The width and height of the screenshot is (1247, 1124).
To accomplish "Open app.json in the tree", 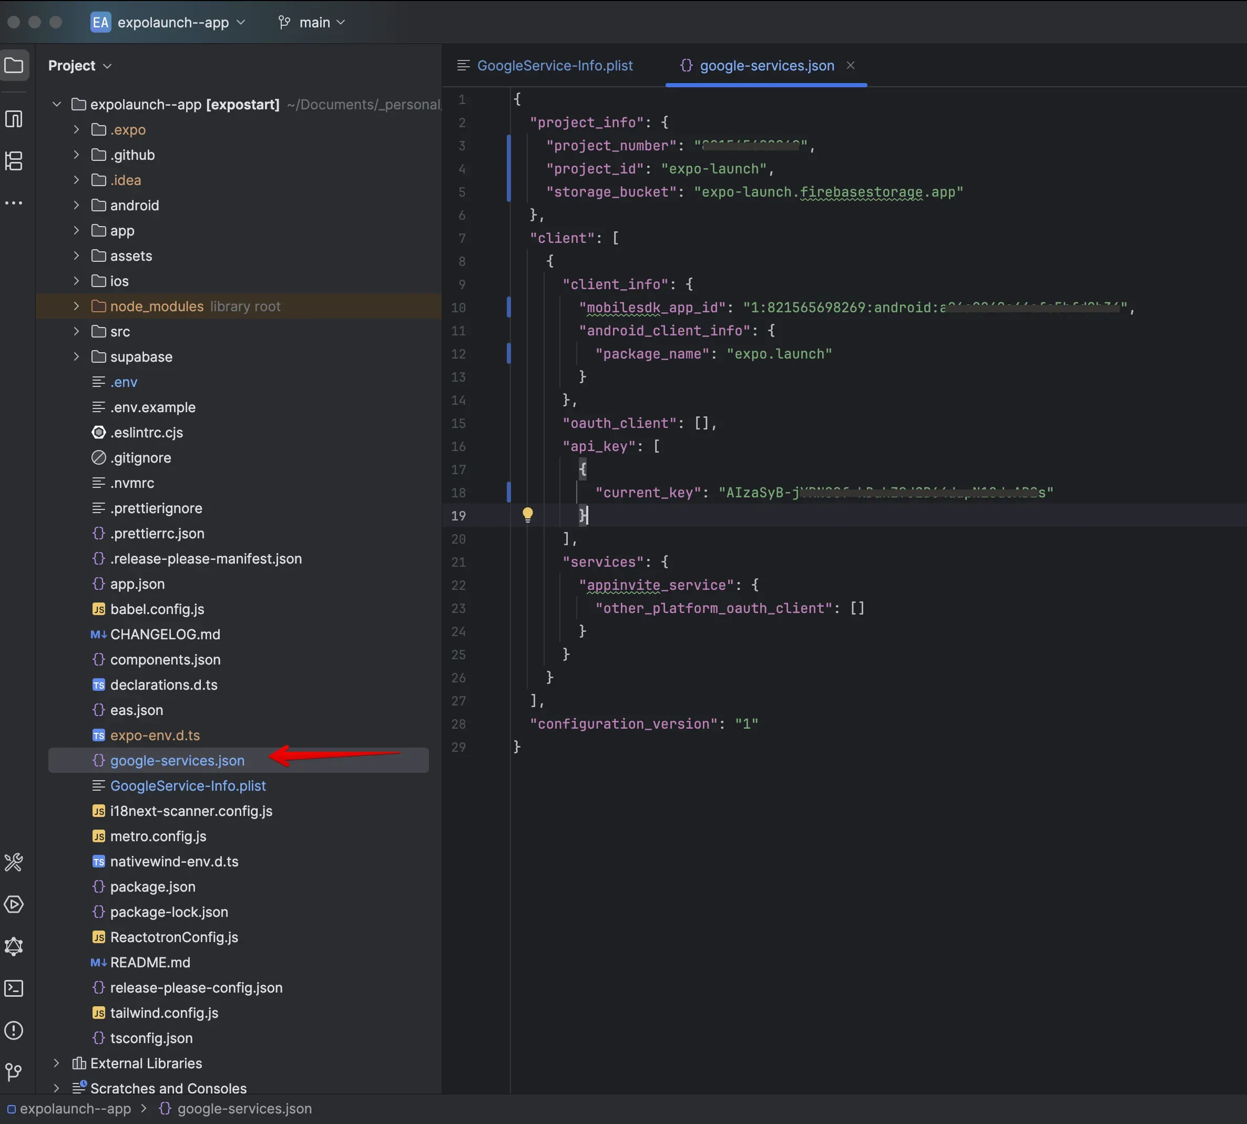I will (137, 584).
